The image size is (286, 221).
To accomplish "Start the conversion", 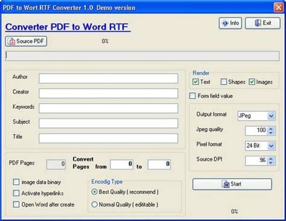I will 232,184.
